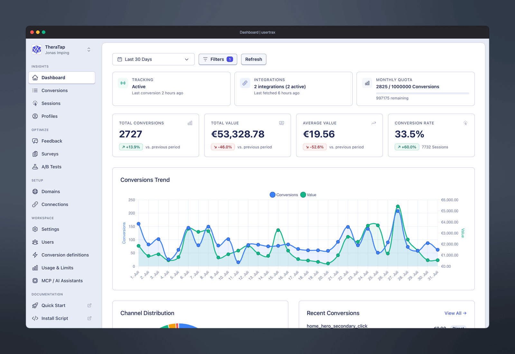Click the -52.6% change badge
This screenshot has width=515, height=354.
tap(315, 147)
